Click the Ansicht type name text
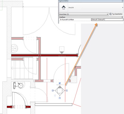Screen dimensions: 124x114 (x=71, y=8)
